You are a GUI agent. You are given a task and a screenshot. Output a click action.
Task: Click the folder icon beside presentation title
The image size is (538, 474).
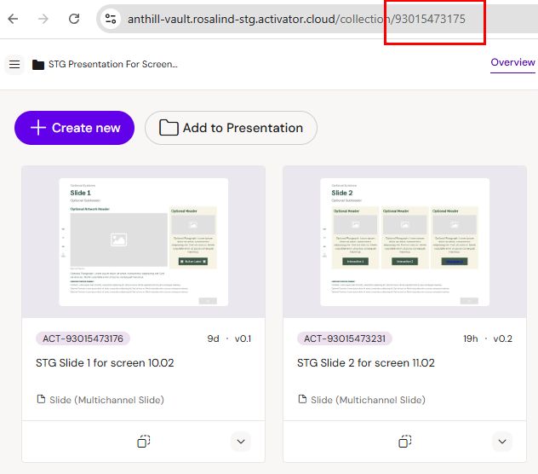38,64
